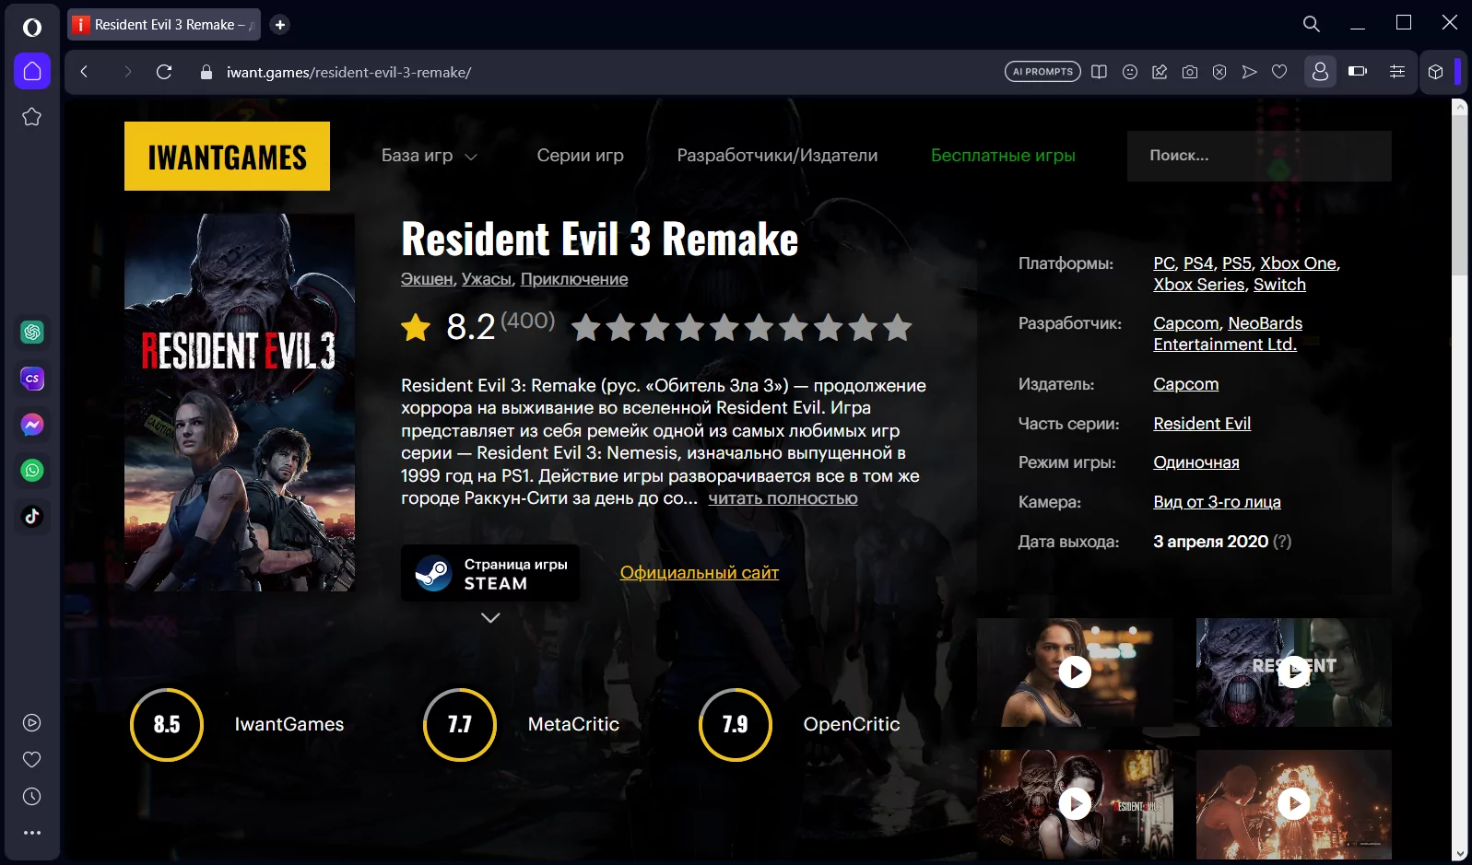Search tabs with the magnifier icon

[x=1312, y=24]
